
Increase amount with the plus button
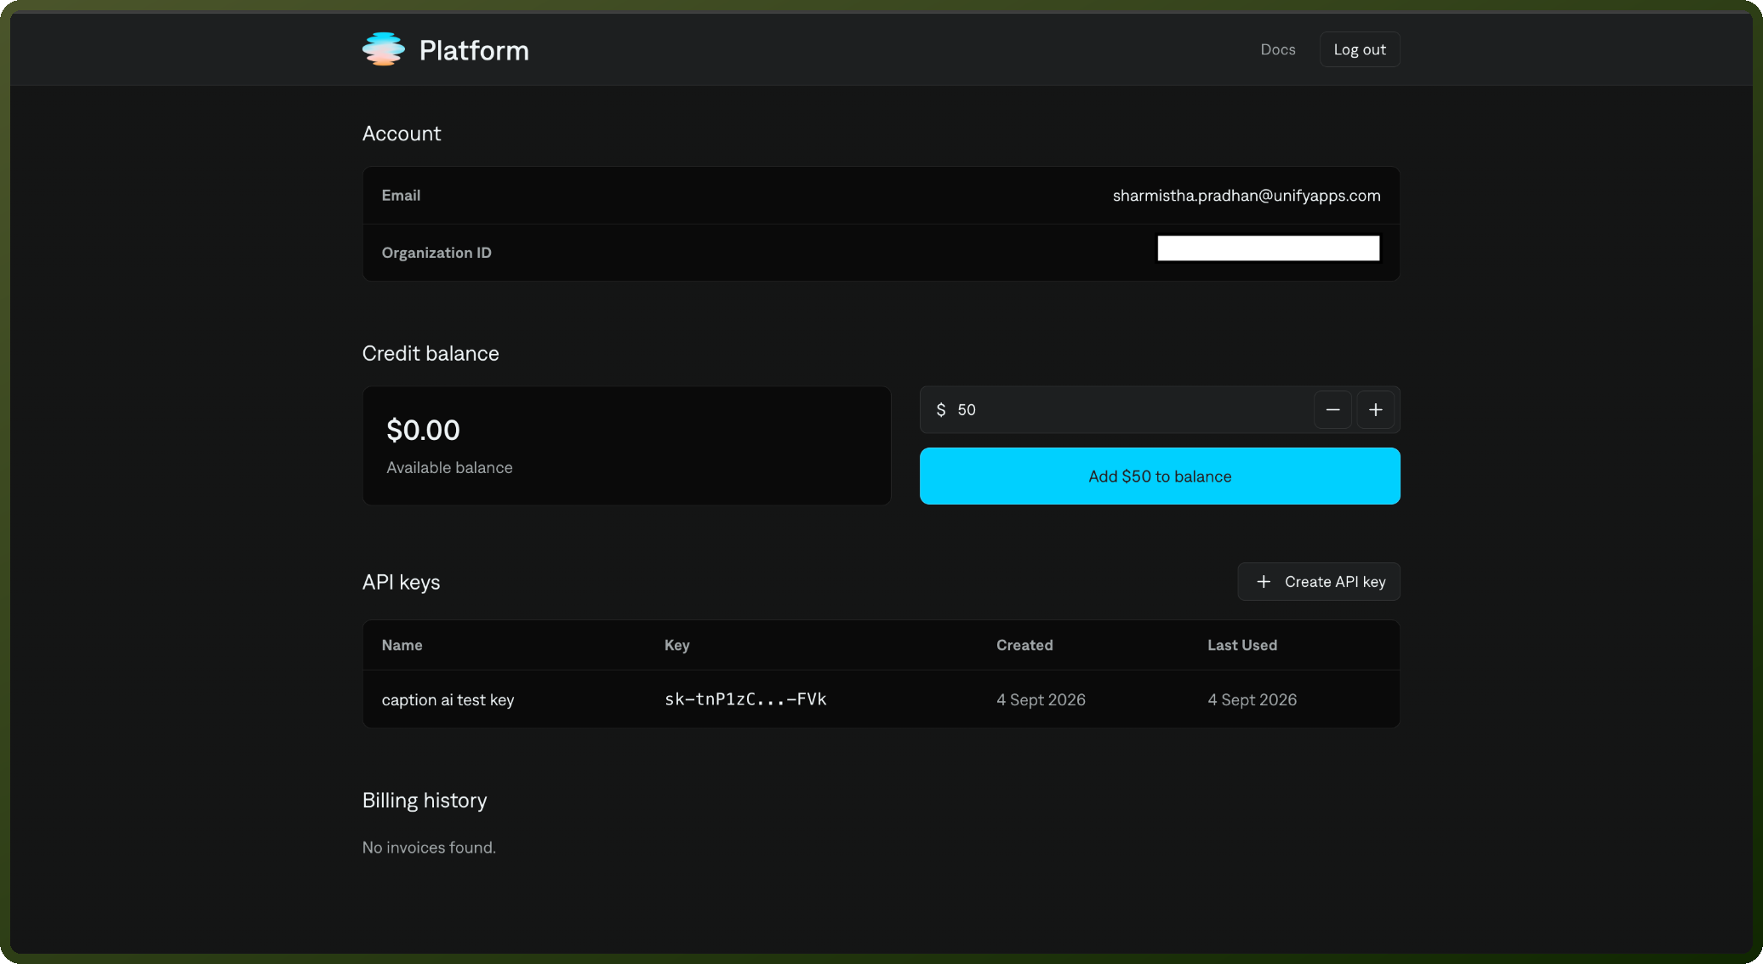pos(1375,410)
